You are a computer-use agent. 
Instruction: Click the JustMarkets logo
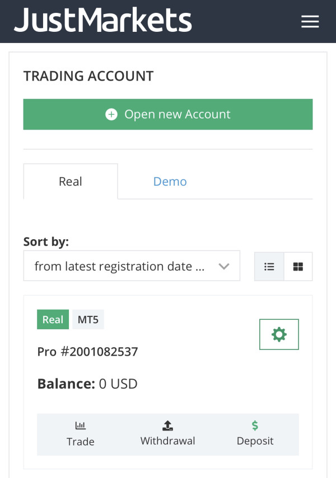[x=103, y=20]
